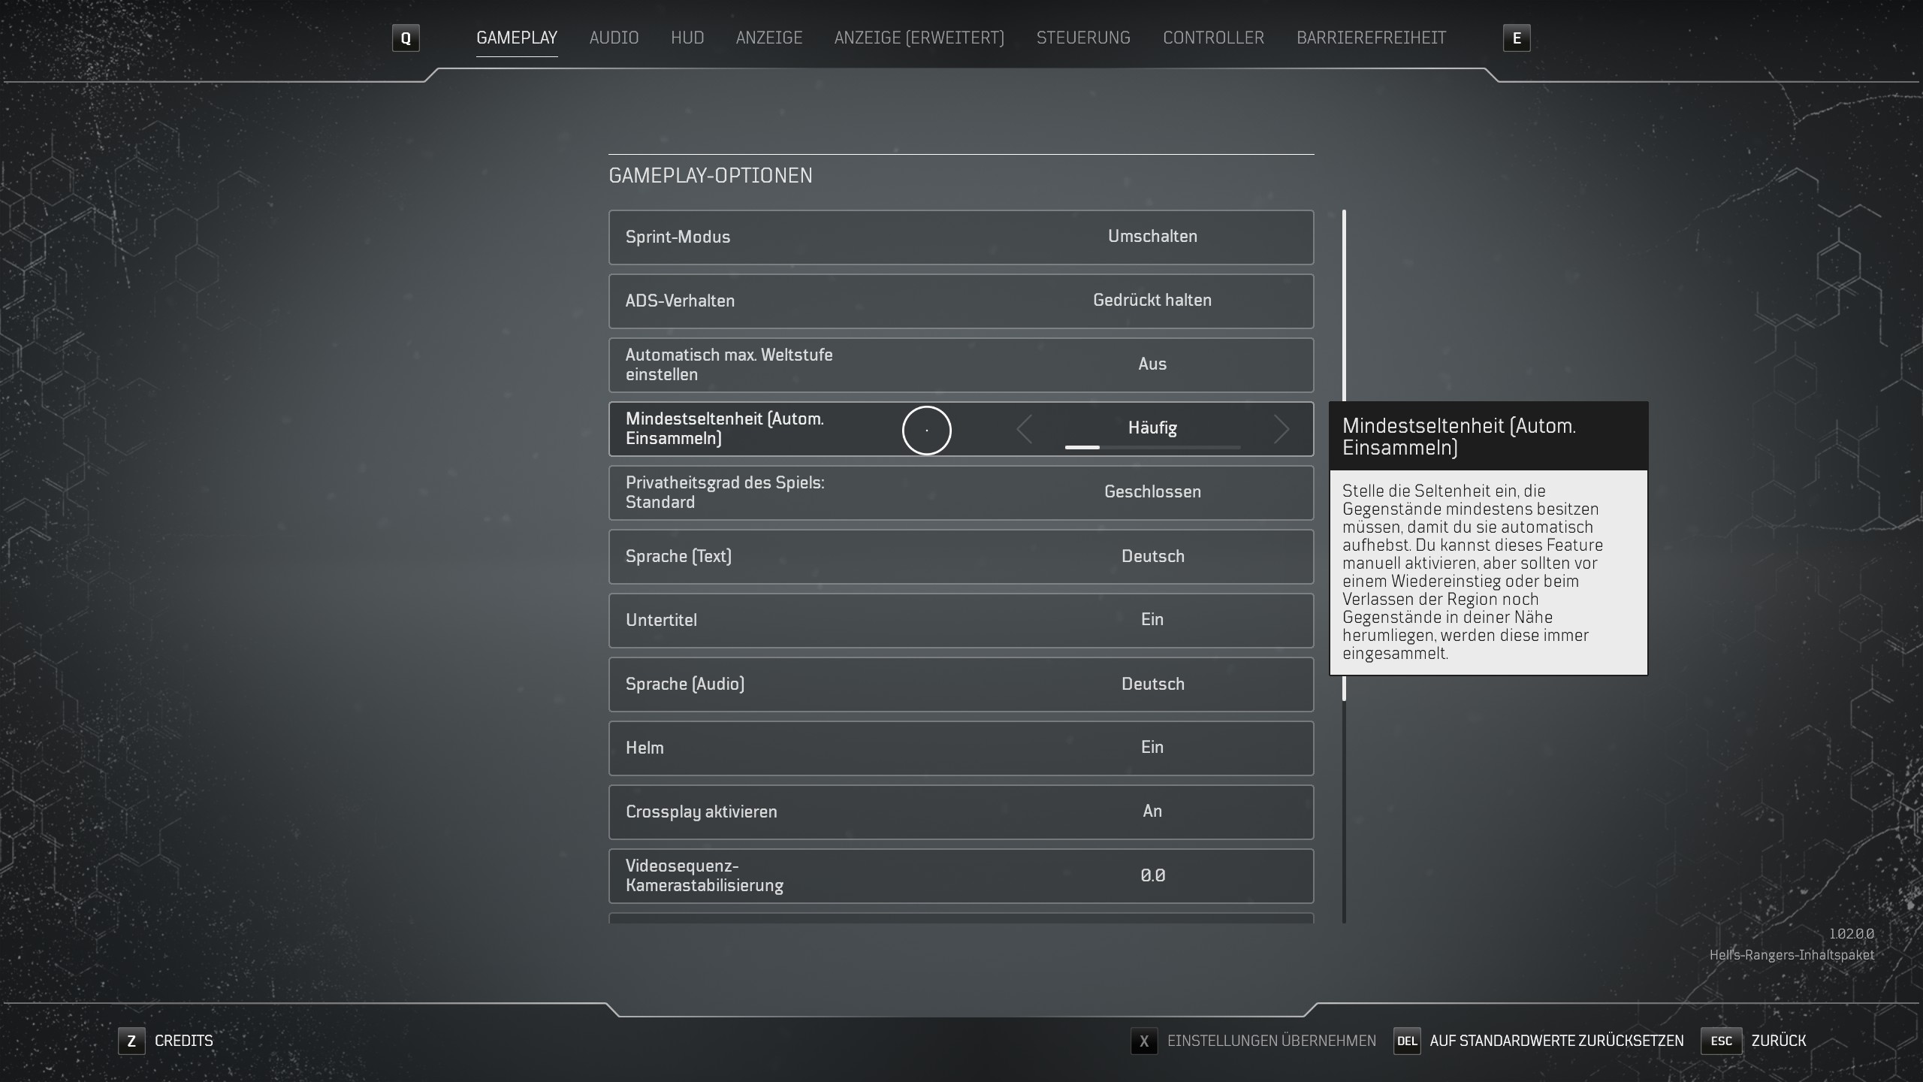Select the Sprint-Modus row label
Screen dimensions: 1923x1082
click(678, 237)
